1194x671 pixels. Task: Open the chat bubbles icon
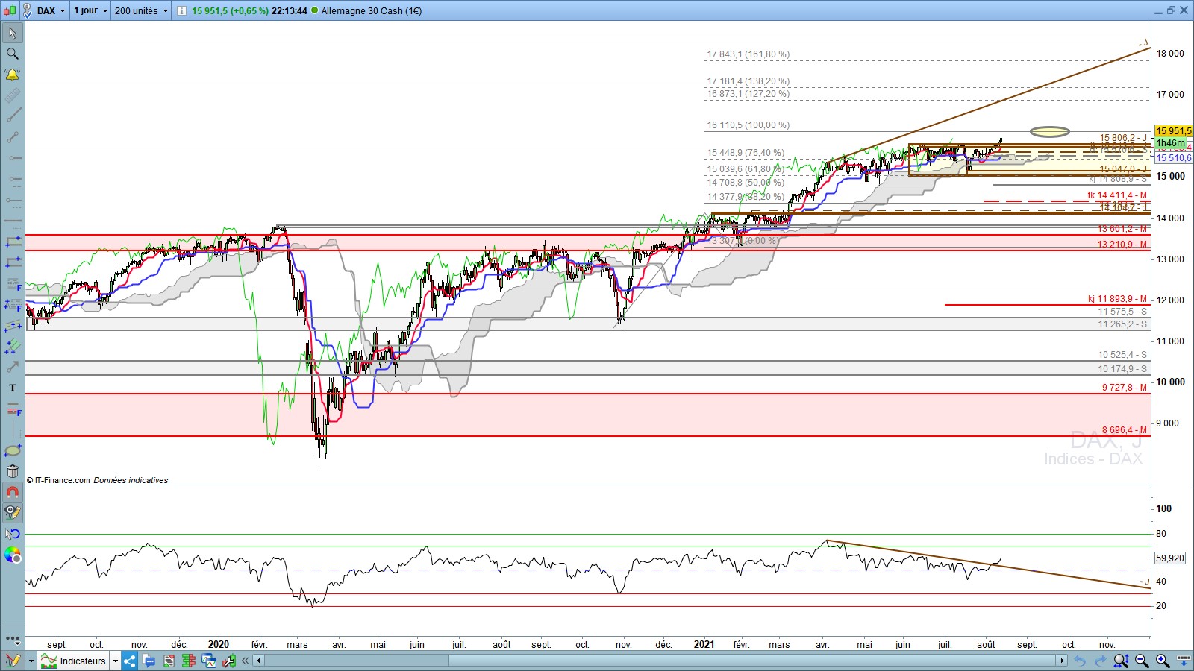(149, 661)
